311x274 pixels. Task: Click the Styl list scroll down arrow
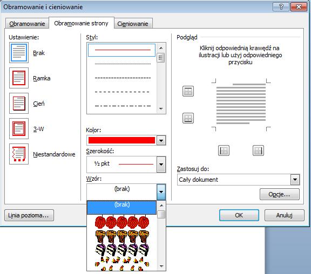pos(161,108)
